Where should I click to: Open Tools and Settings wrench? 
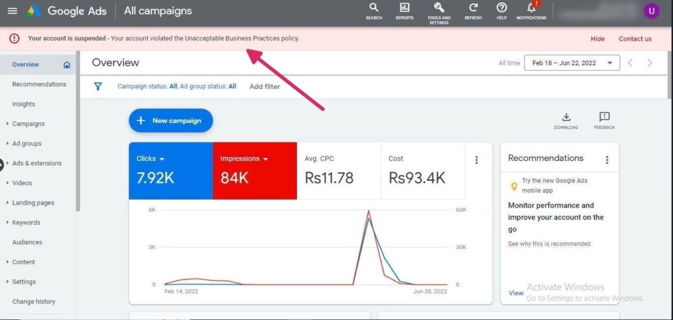438,8
